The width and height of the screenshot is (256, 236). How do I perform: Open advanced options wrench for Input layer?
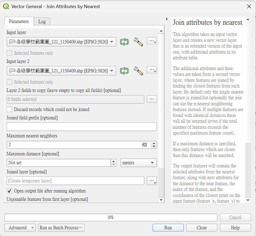pyautogui.click(x=138, y=42)
